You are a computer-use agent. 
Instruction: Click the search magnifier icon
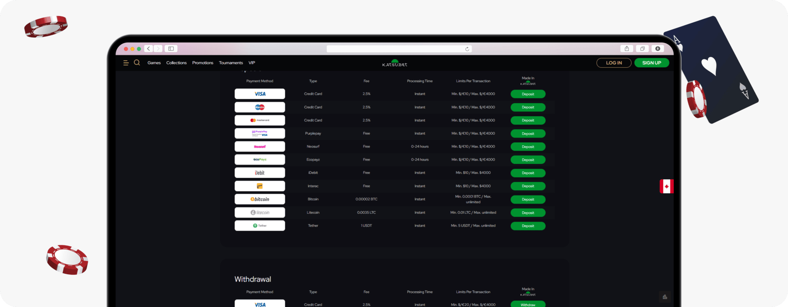pos(137,63)
